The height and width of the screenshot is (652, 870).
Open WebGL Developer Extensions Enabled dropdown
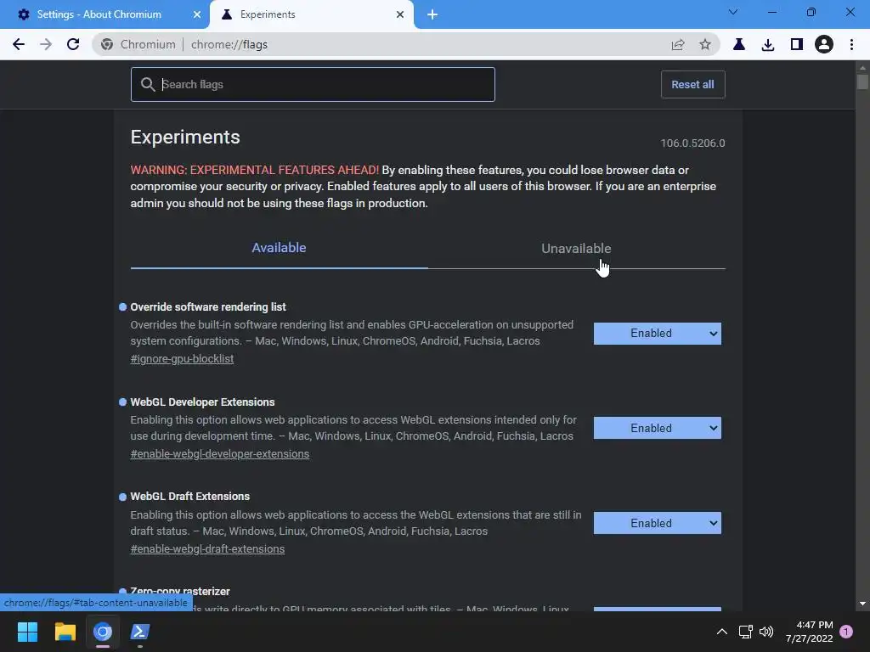click(658, 428)
